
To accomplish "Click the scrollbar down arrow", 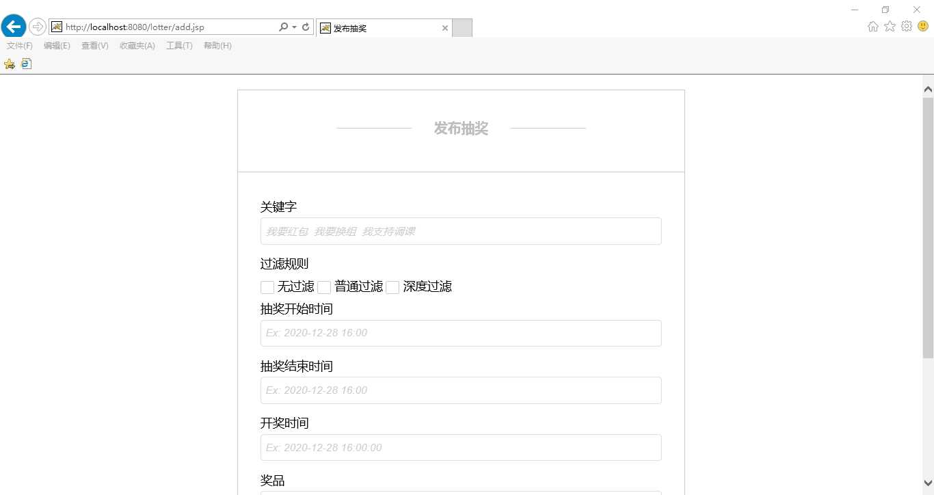I will (x=928, y=483).
